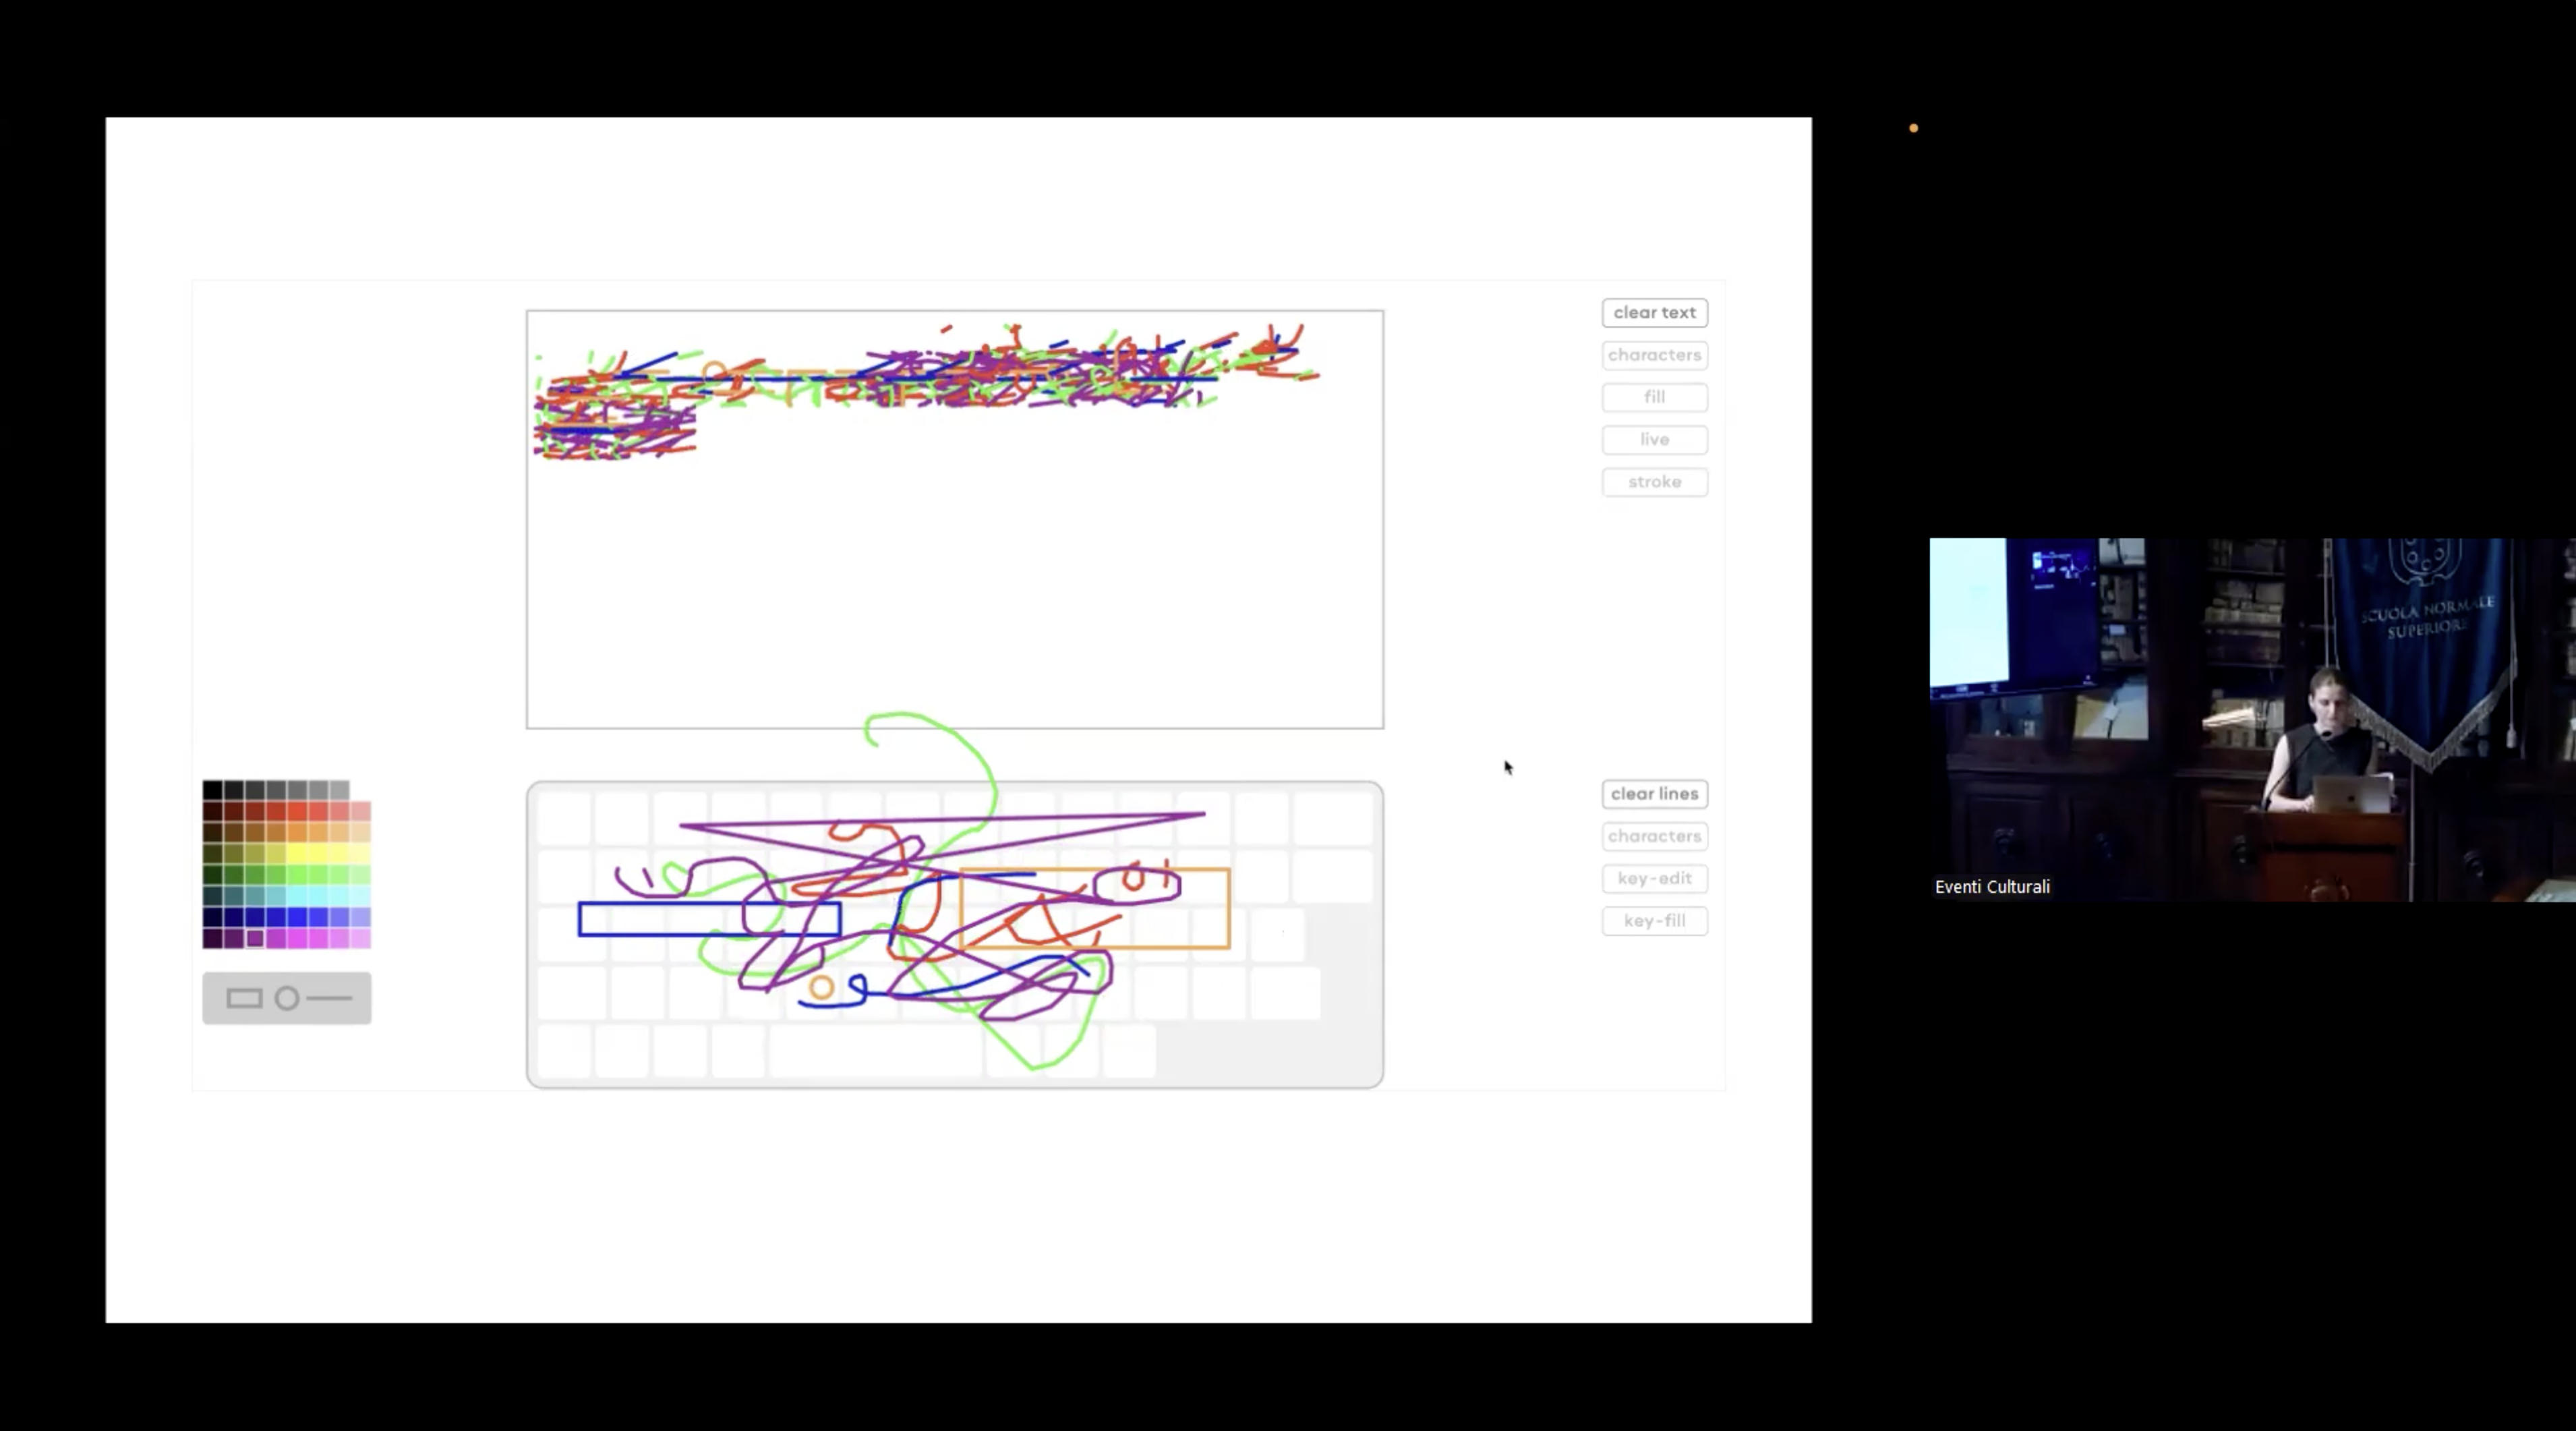Screen dimensions: 2576x1431
Task: Toggle lower 'characters' button below clear lines
Action: coord(1654,836)
